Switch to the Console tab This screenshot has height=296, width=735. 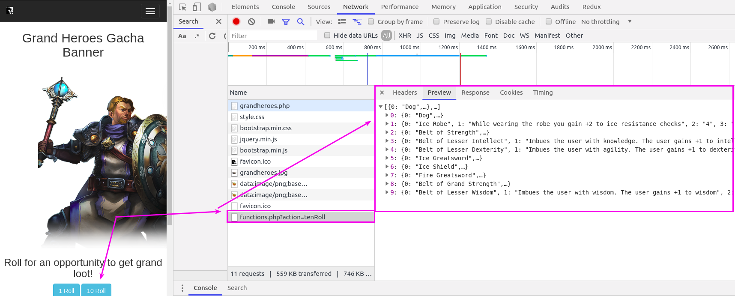283,7
